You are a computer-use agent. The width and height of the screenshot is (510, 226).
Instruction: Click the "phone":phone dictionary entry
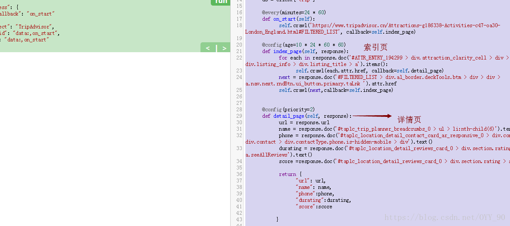[315, 194]
